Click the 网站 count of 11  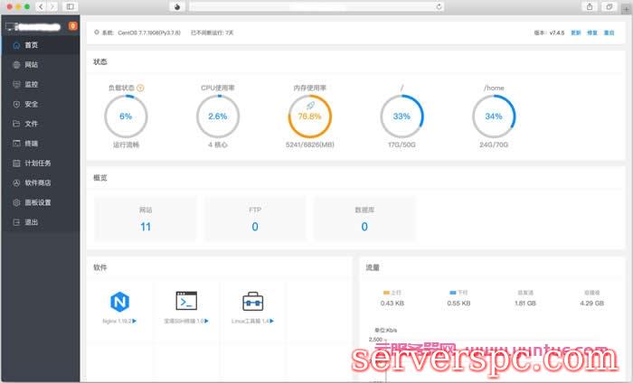146,227
